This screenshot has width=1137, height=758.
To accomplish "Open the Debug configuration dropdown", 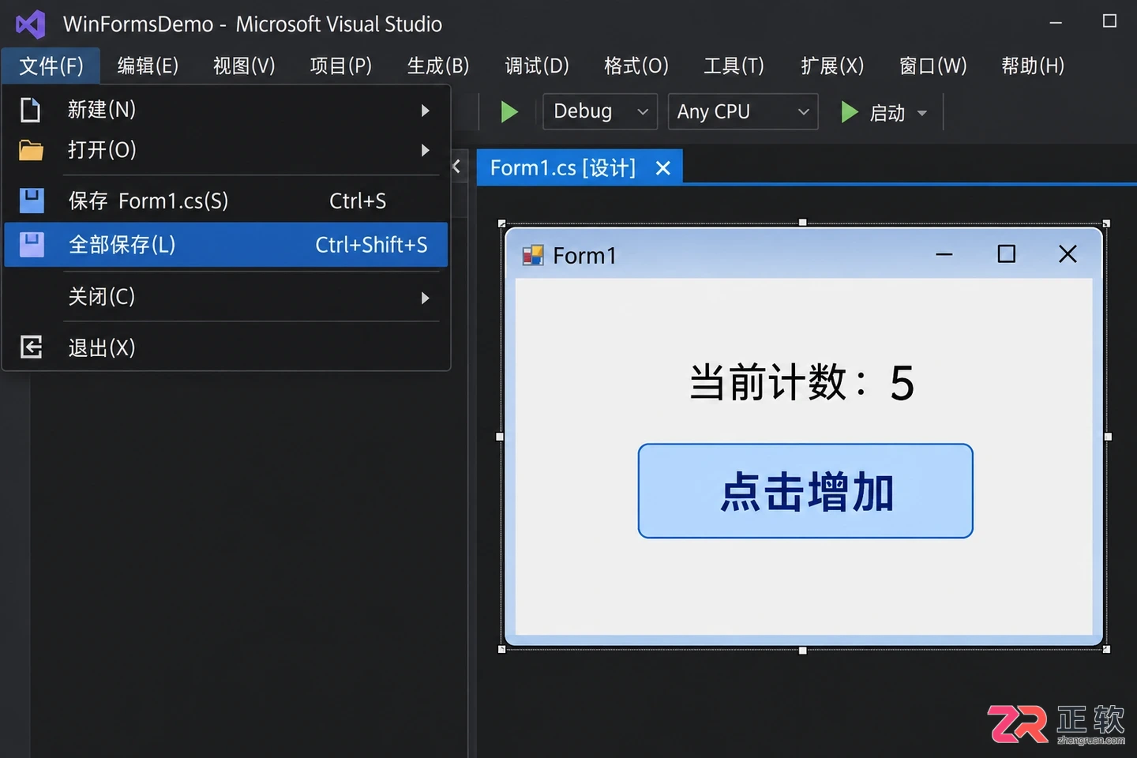I will click(x=600, y=111).
